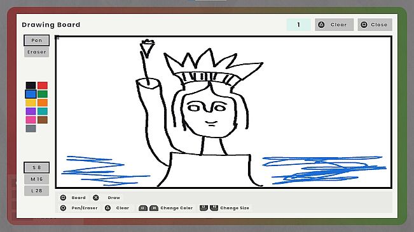Screen dimensions: 414x232
Task: Click the triangle icon on the top Clear button
Action: (x=321, y=25)
